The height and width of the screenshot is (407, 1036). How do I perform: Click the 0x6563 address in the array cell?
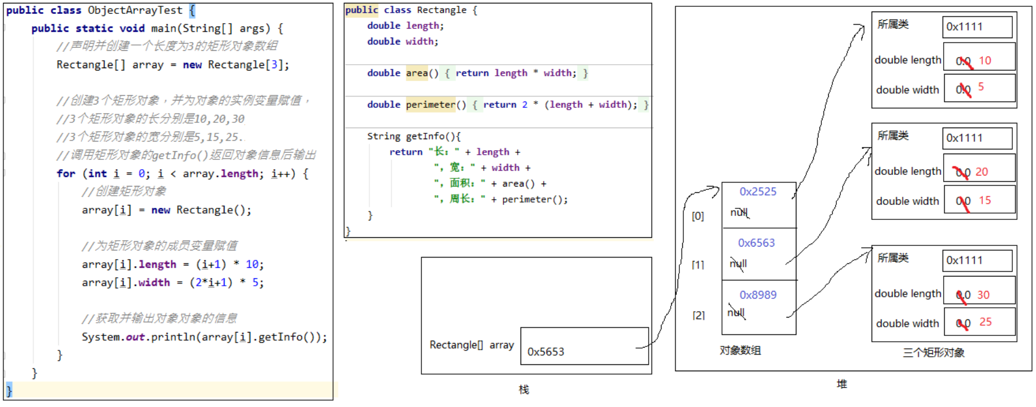(x=756, y=243)
